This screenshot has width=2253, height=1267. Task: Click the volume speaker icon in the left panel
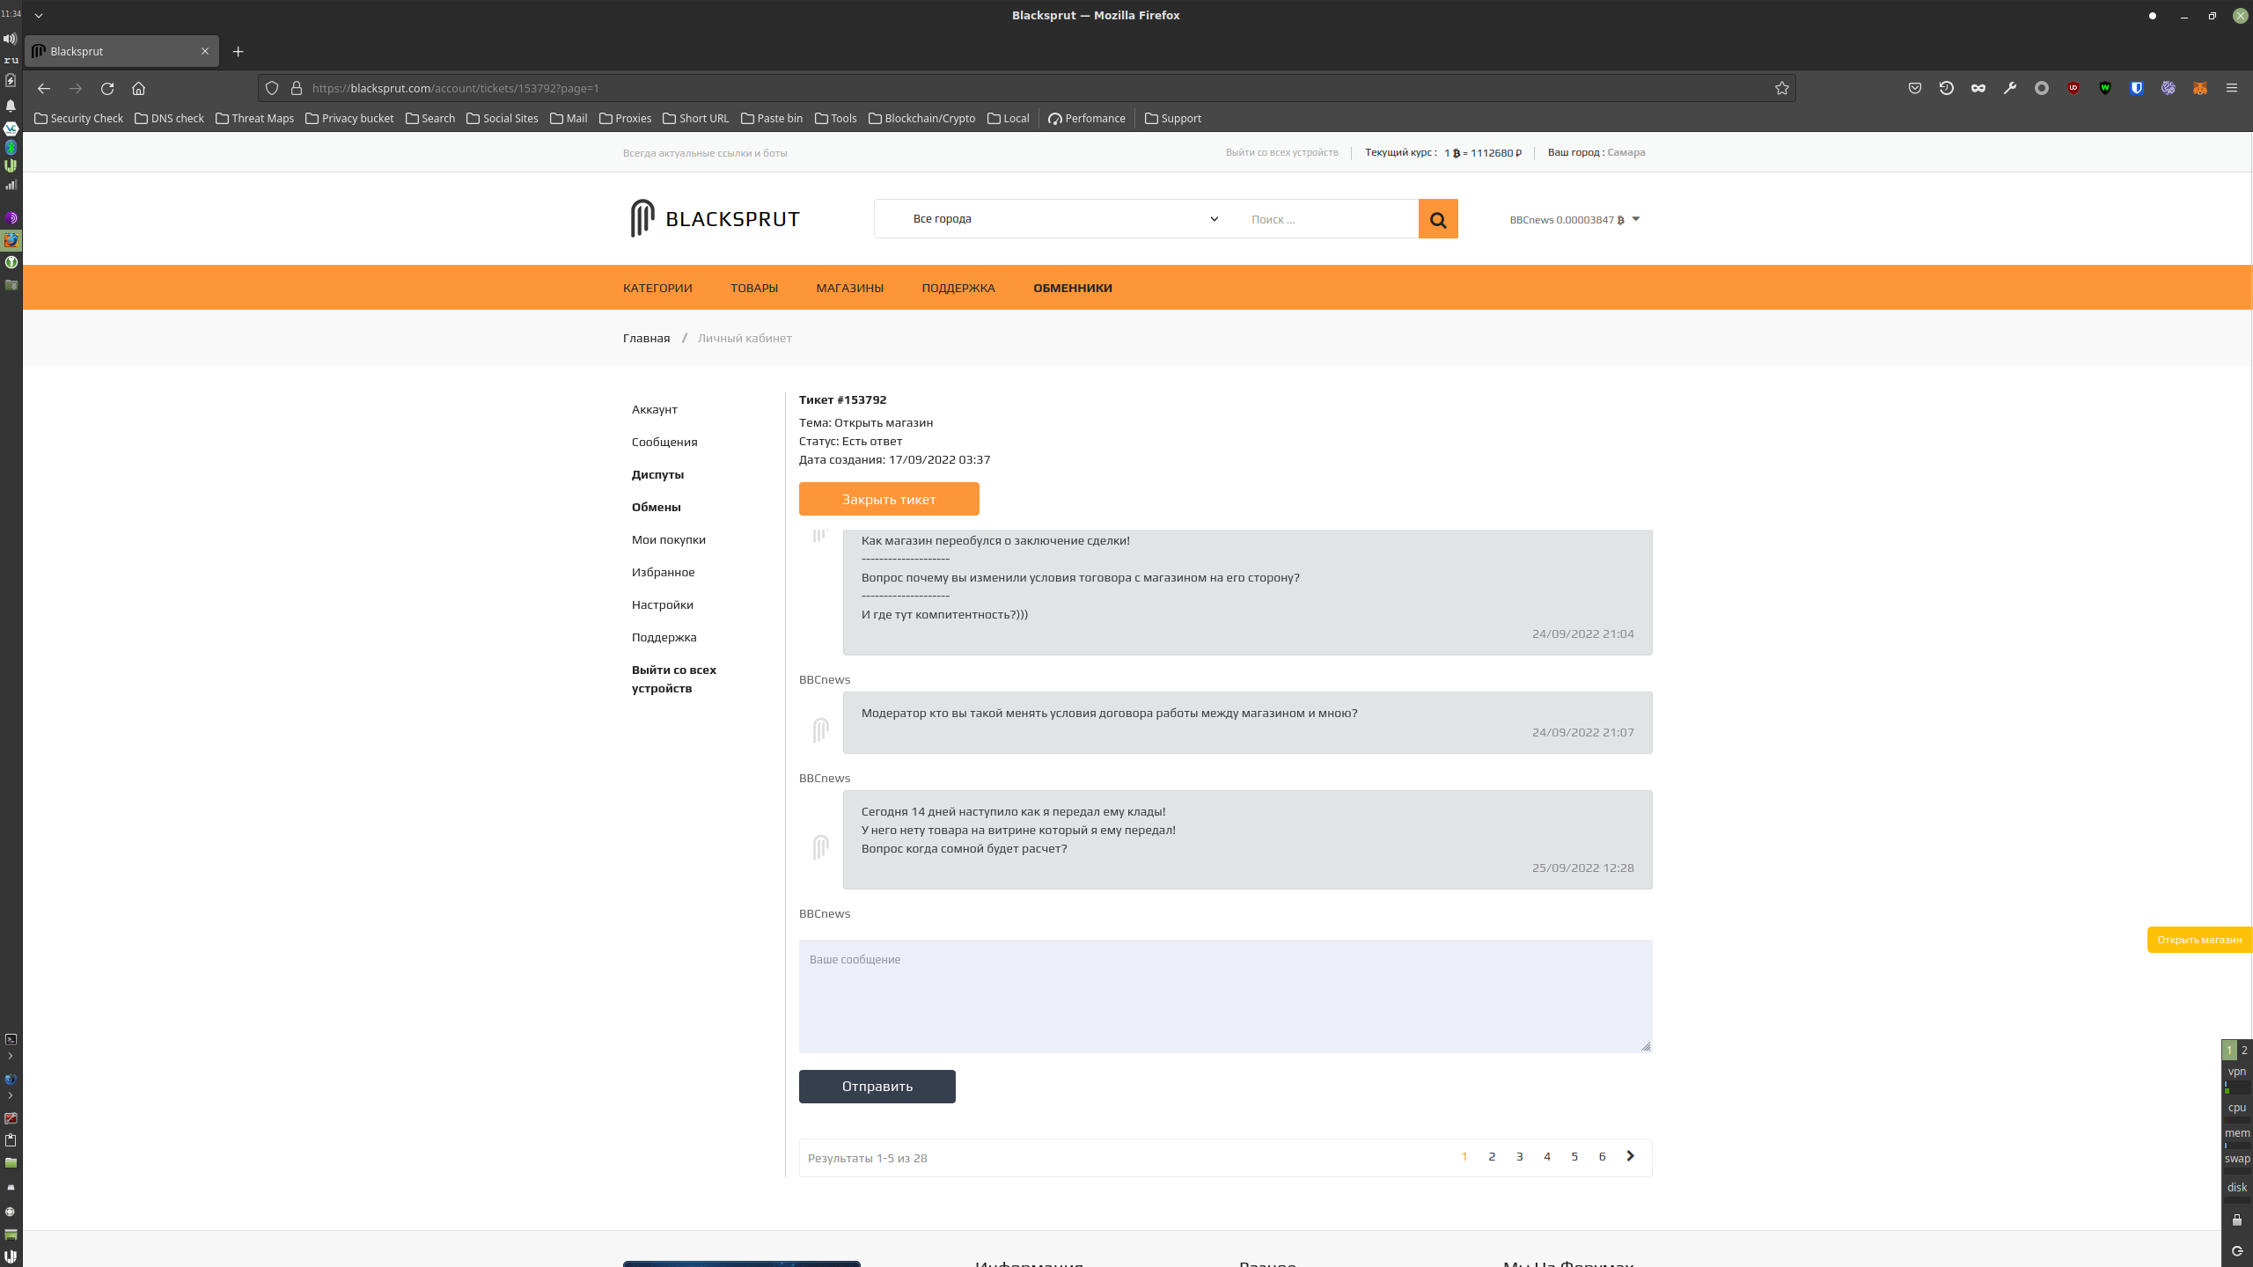coord(11,39)
